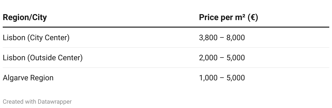Click the 5,000 value in the Algarve row
The height and width of the screenshot is (108, 332).
click(x=236, y=78)
